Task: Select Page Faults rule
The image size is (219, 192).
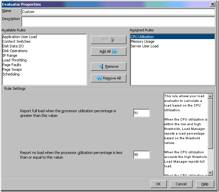Action: [12, 65]
